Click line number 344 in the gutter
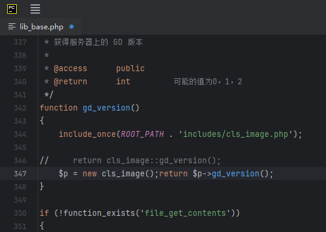326x232 pixels. tap(20, 135)
